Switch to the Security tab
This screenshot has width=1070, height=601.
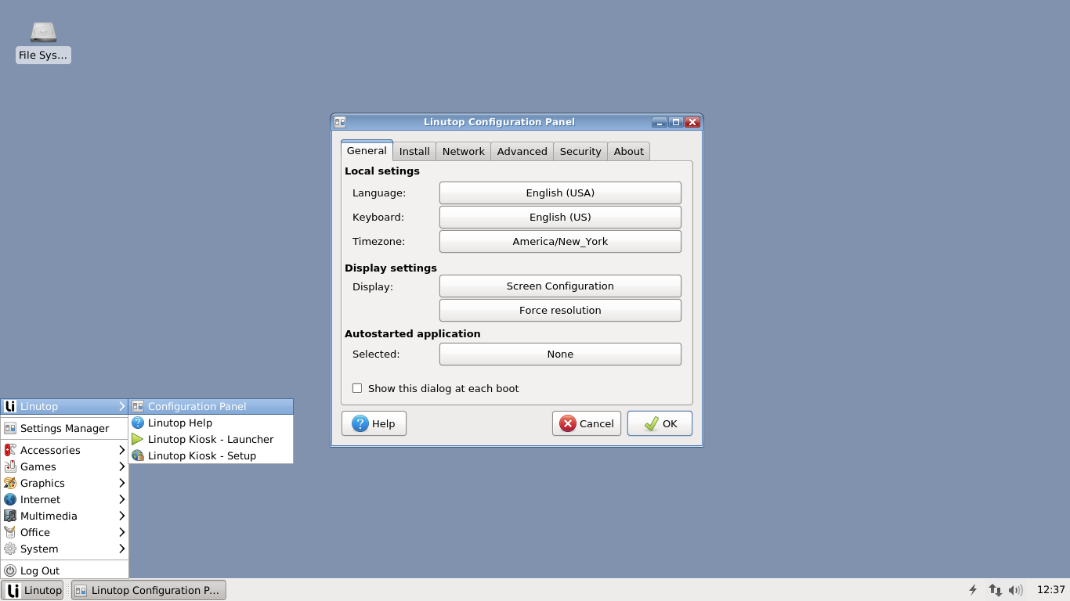(x=580, y=151)
